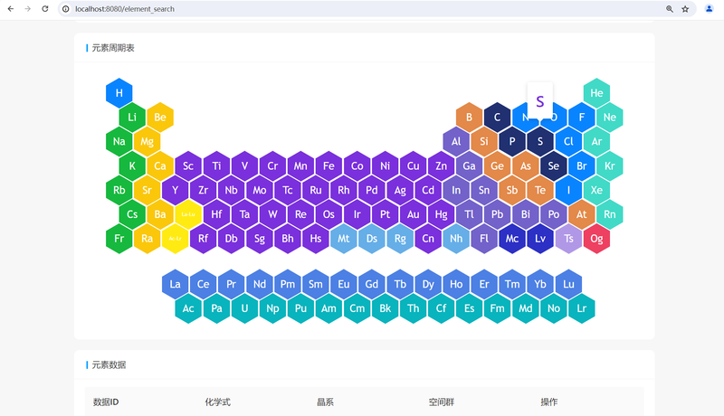This screenshot has width=724, height=416.
Task: View site information icon in address bar
Action: pyautogui.click(x=66, y=9)
